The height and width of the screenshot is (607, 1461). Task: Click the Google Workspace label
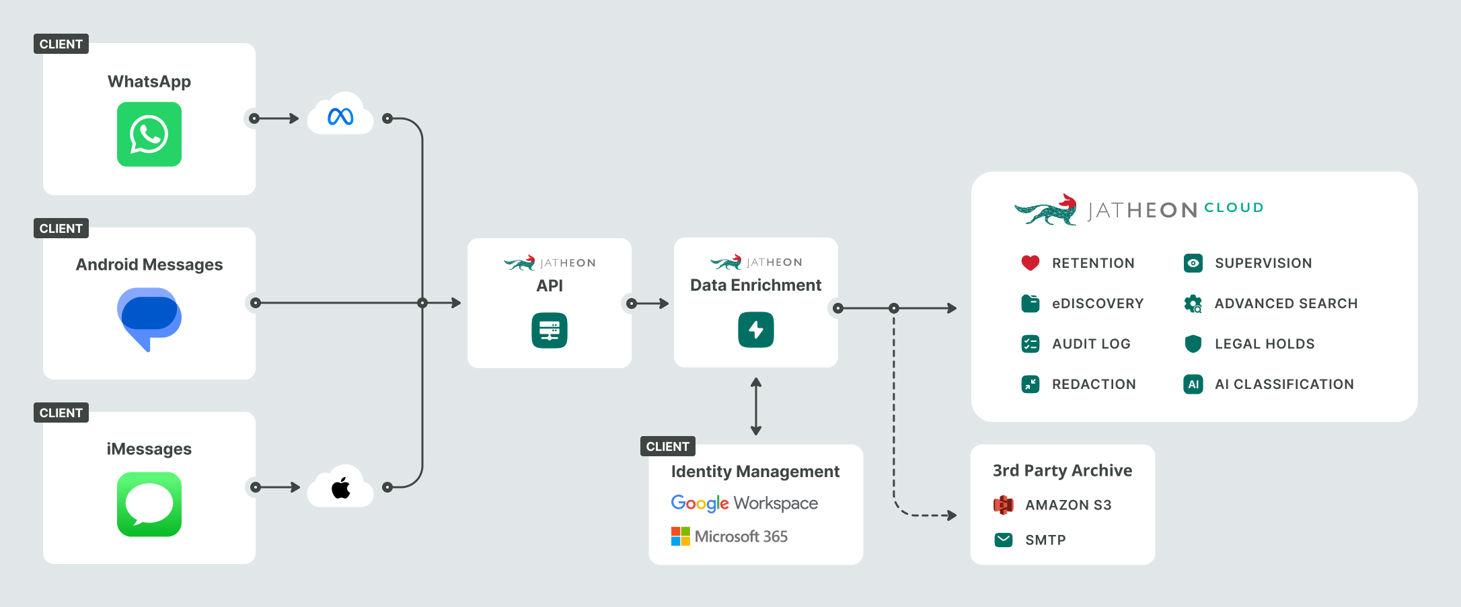pos(745,503)
